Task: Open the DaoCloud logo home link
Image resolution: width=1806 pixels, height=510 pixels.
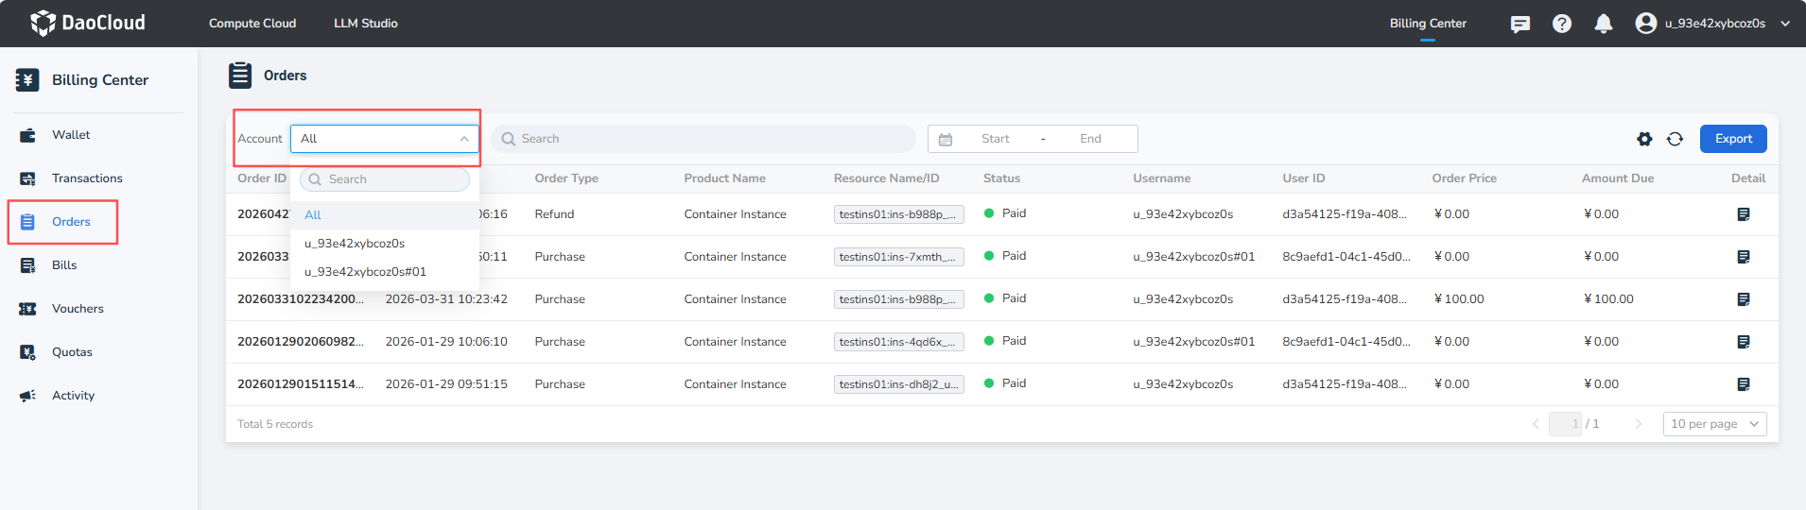Action: tap(88, 23)
